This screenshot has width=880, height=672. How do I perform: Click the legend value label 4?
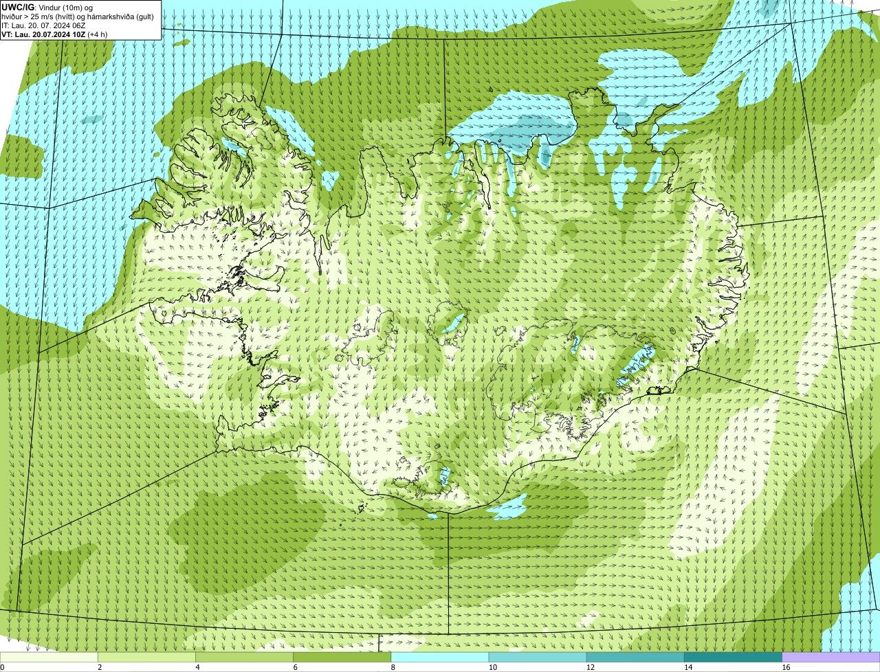pyautogui.click(x=197, y=667)
